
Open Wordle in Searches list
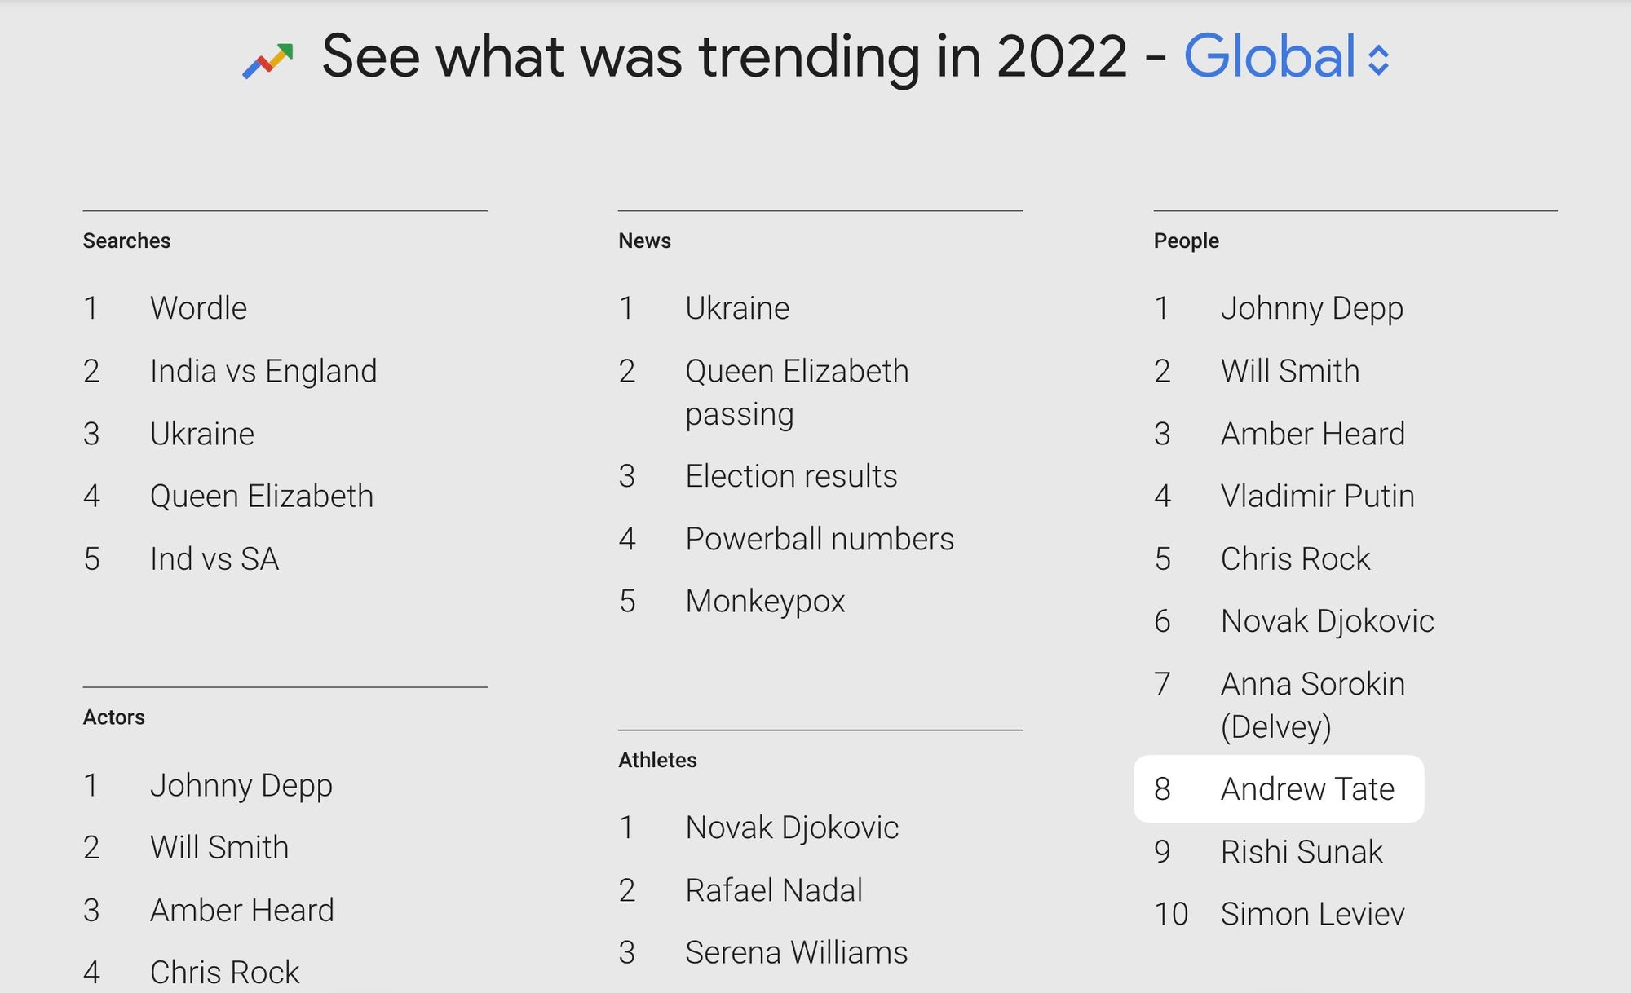point(198,308)
